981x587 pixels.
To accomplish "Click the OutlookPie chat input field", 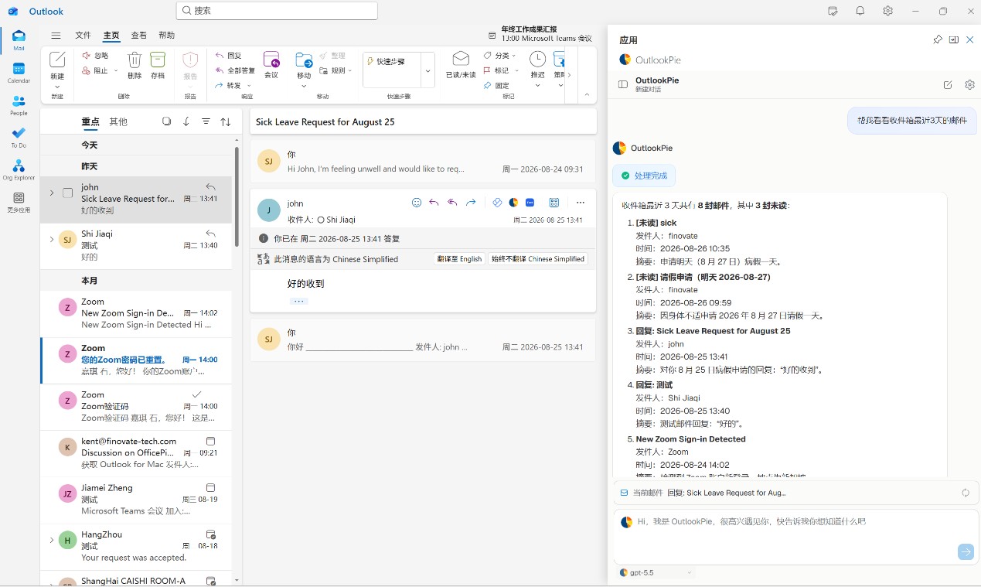I will tap(796, 536).
